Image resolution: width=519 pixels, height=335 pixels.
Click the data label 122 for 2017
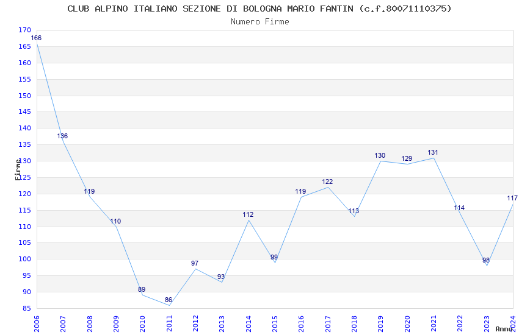[x=327, y=182]
